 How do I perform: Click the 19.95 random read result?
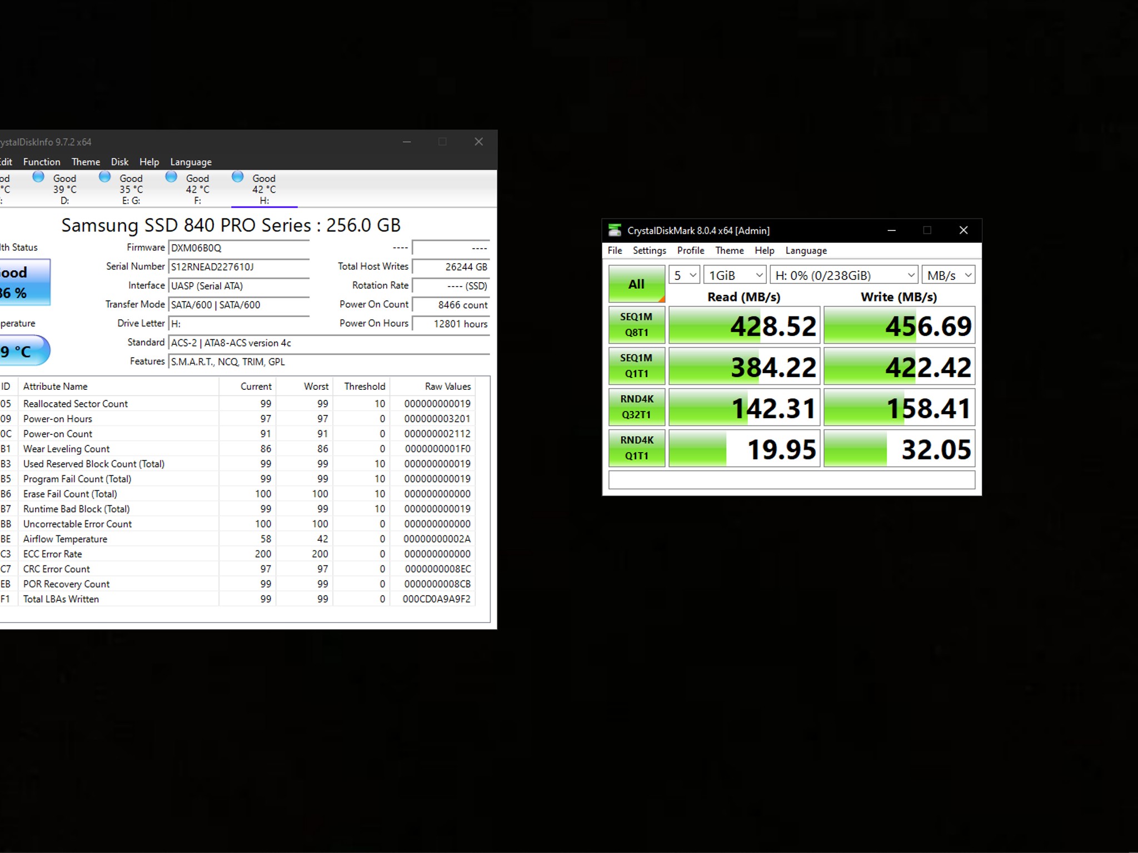[x=744, y=448]
